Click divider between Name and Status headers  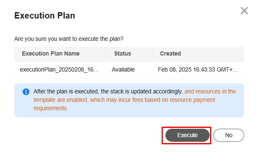click(106, 54)
